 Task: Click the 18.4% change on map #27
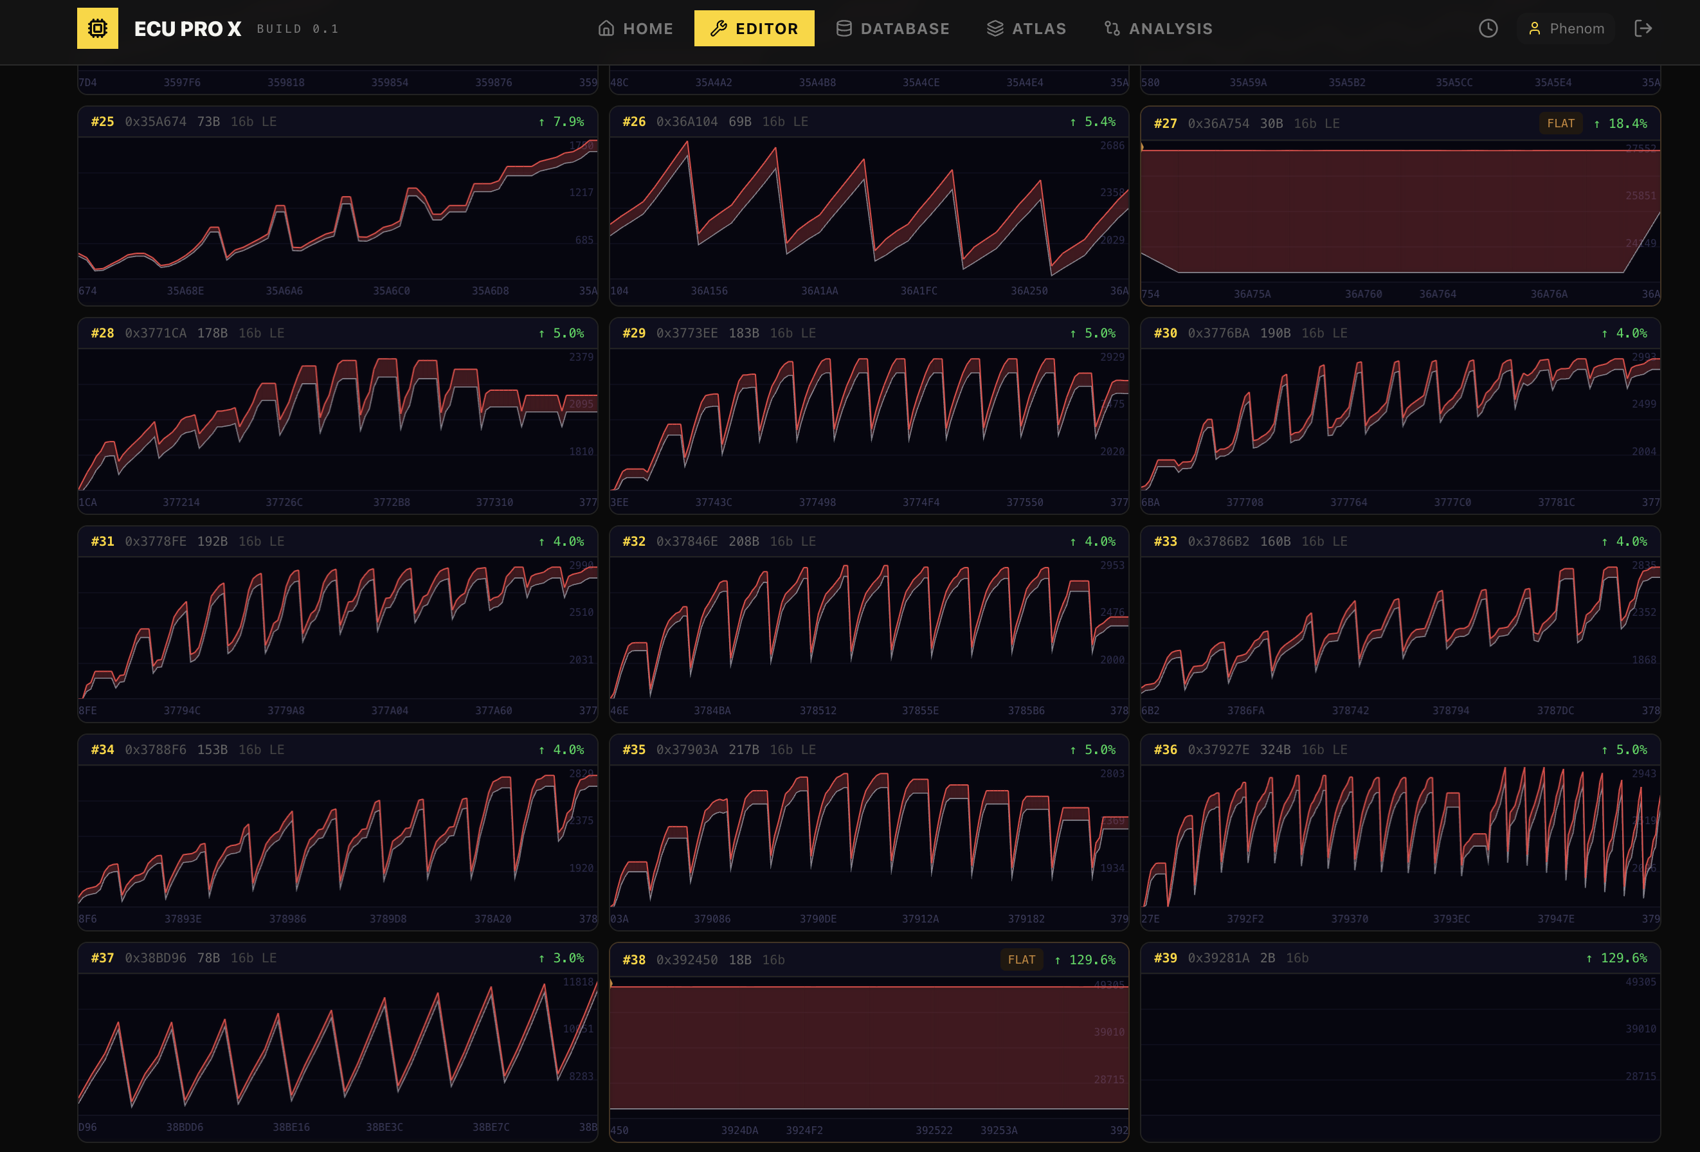1620,123
